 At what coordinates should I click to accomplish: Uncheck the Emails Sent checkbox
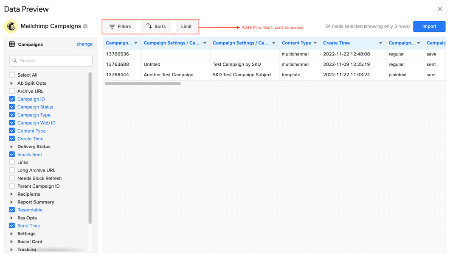(12, 154)
